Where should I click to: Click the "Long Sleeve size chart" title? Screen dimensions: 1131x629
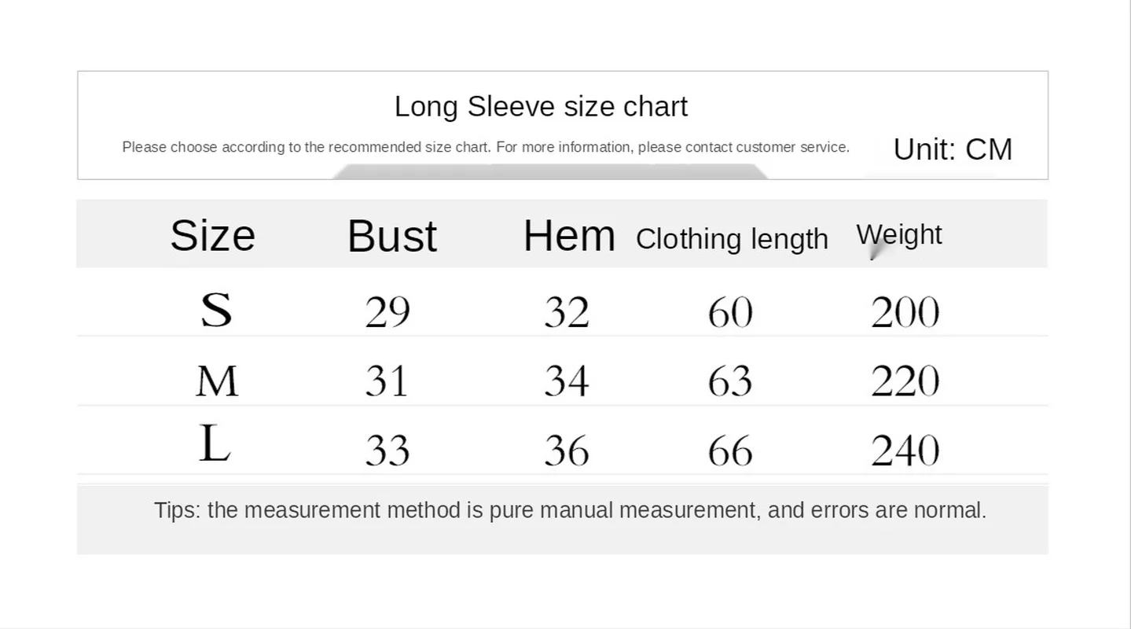[x=541, y=107]
